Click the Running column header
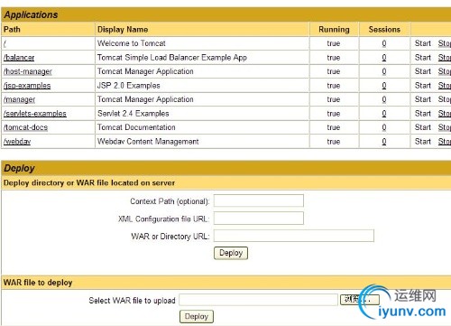The width and height of the screenshot is (451, 326). [x=334, y=30]
